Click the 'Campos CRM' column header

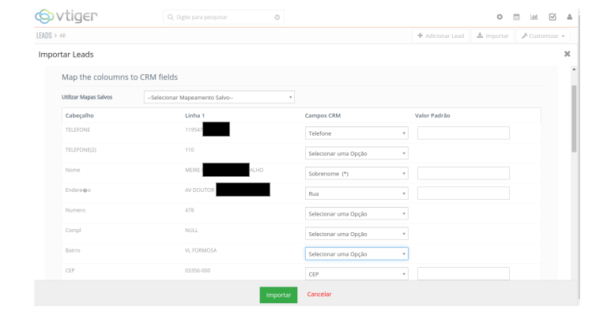click(322, 115)
